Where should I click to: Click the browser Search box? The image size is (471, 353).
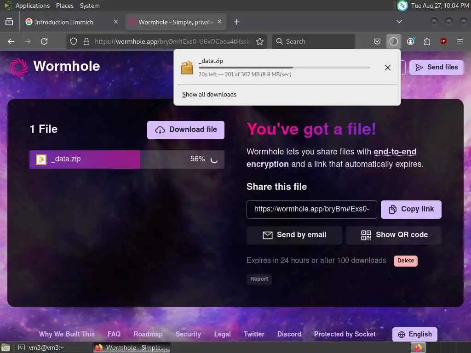[313, 41]
